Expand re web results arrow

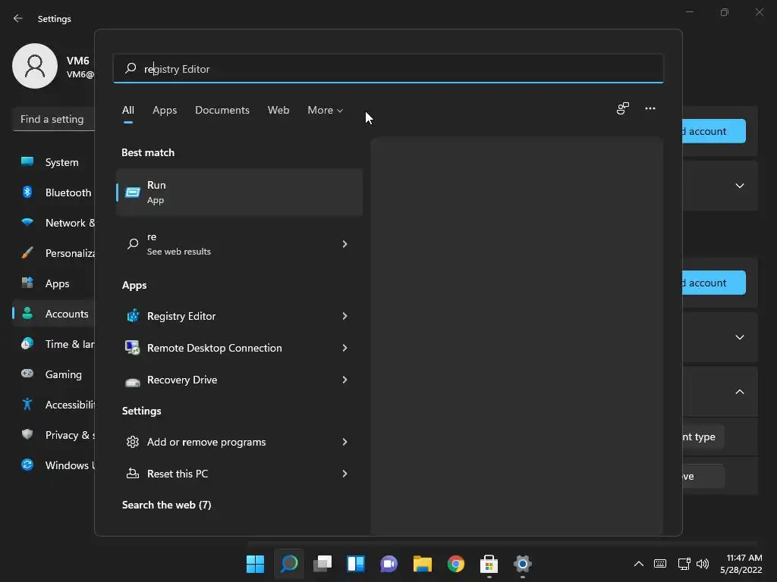(345, 244)
